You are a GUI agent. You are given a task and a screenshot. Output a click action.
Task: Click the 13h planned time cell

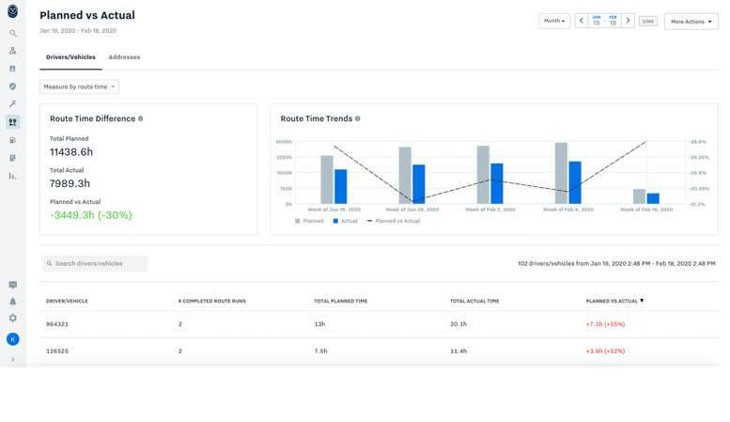(319, 324)
